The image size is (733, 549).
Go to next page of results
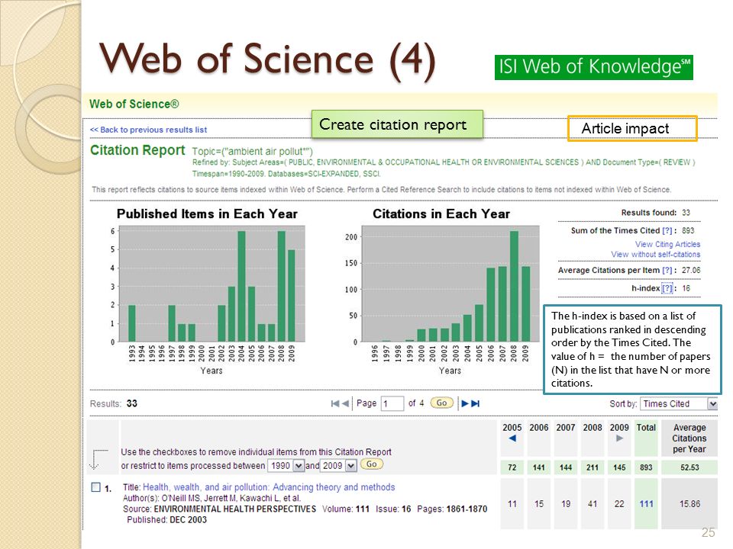coord(465,404)
